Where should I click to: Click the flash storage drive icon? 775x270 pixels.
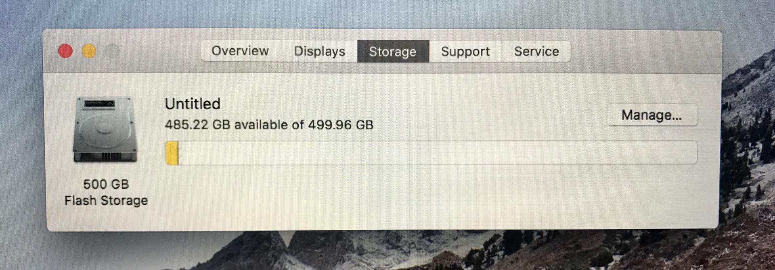[105, 129]
